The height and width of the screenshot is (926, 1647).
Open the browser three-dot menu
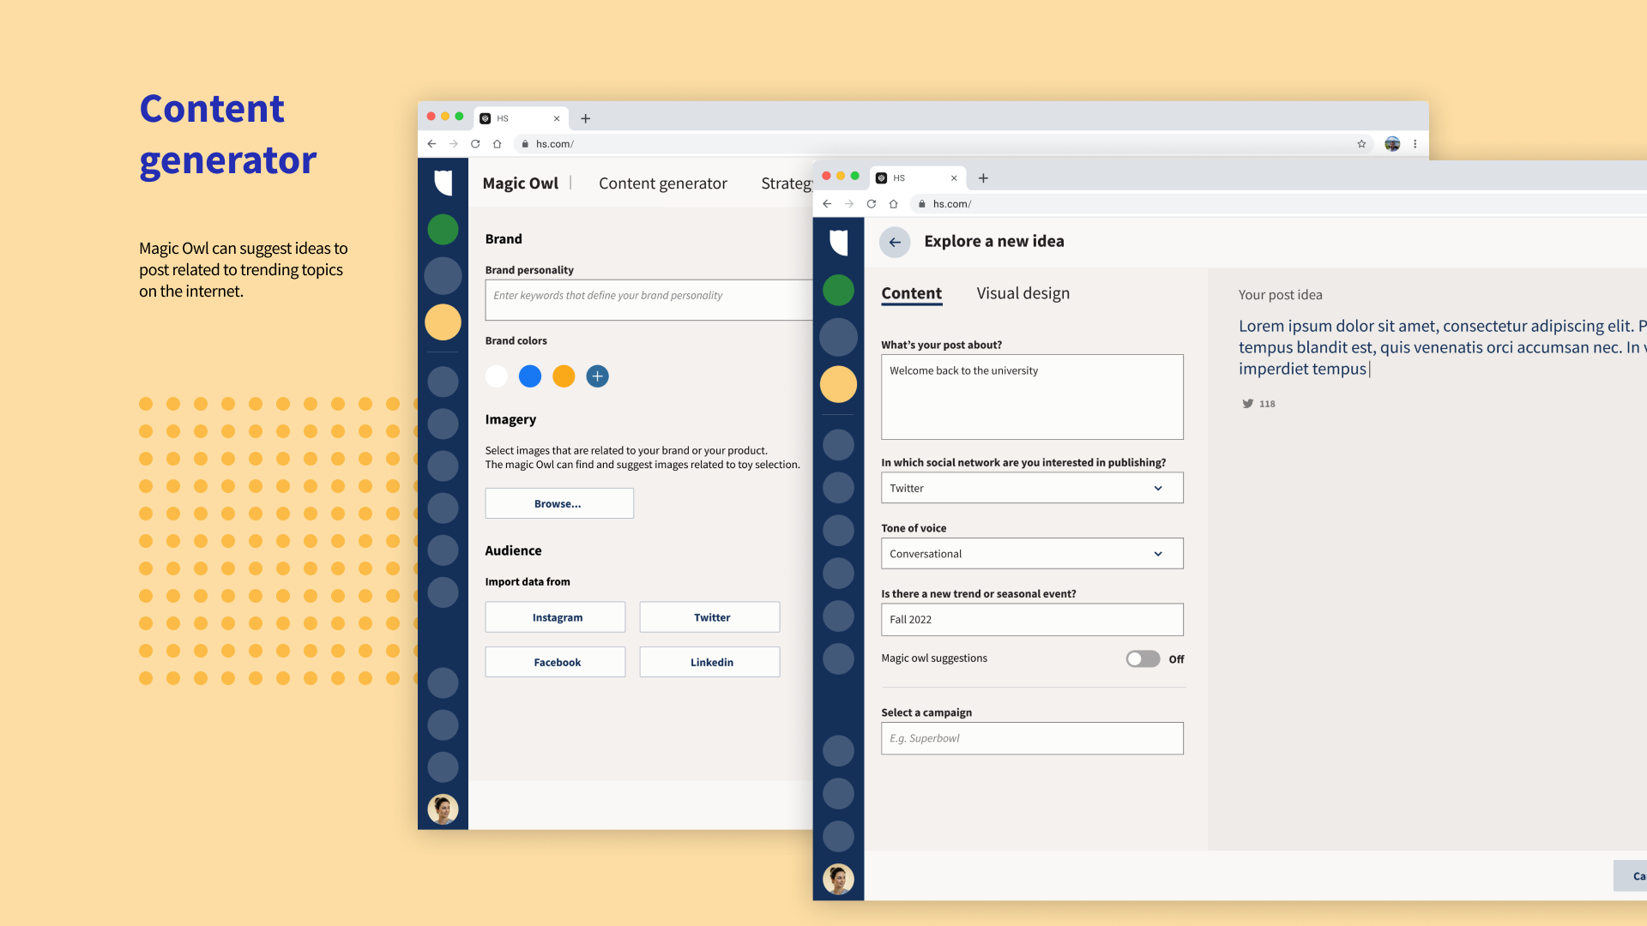pyautogui.click(x=1415, y=144)
